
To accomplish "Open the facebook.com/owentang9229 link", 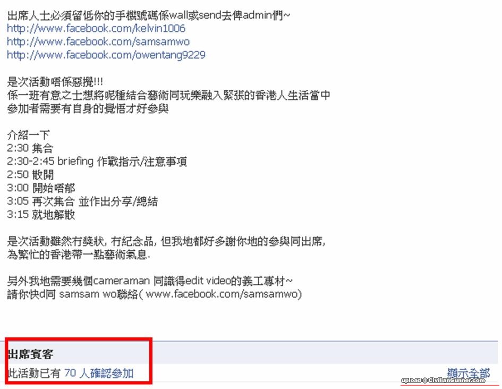I will click(x=106, y=55).
